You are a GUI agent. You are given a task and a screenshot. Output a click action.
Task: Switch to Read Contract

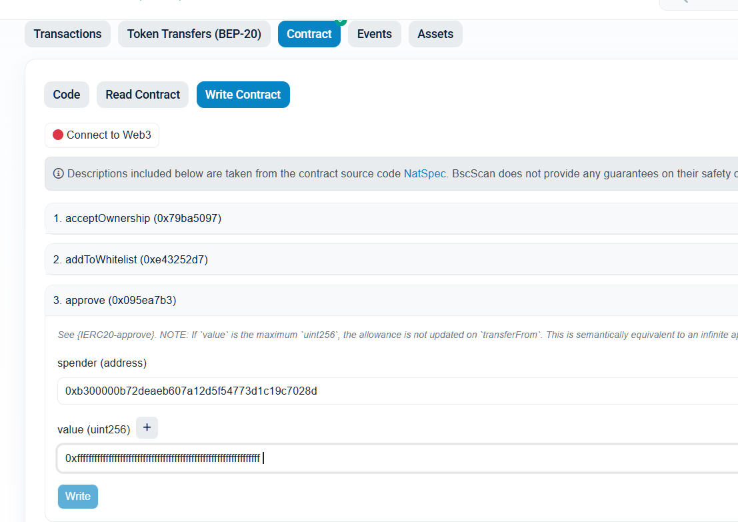(143, 95)
